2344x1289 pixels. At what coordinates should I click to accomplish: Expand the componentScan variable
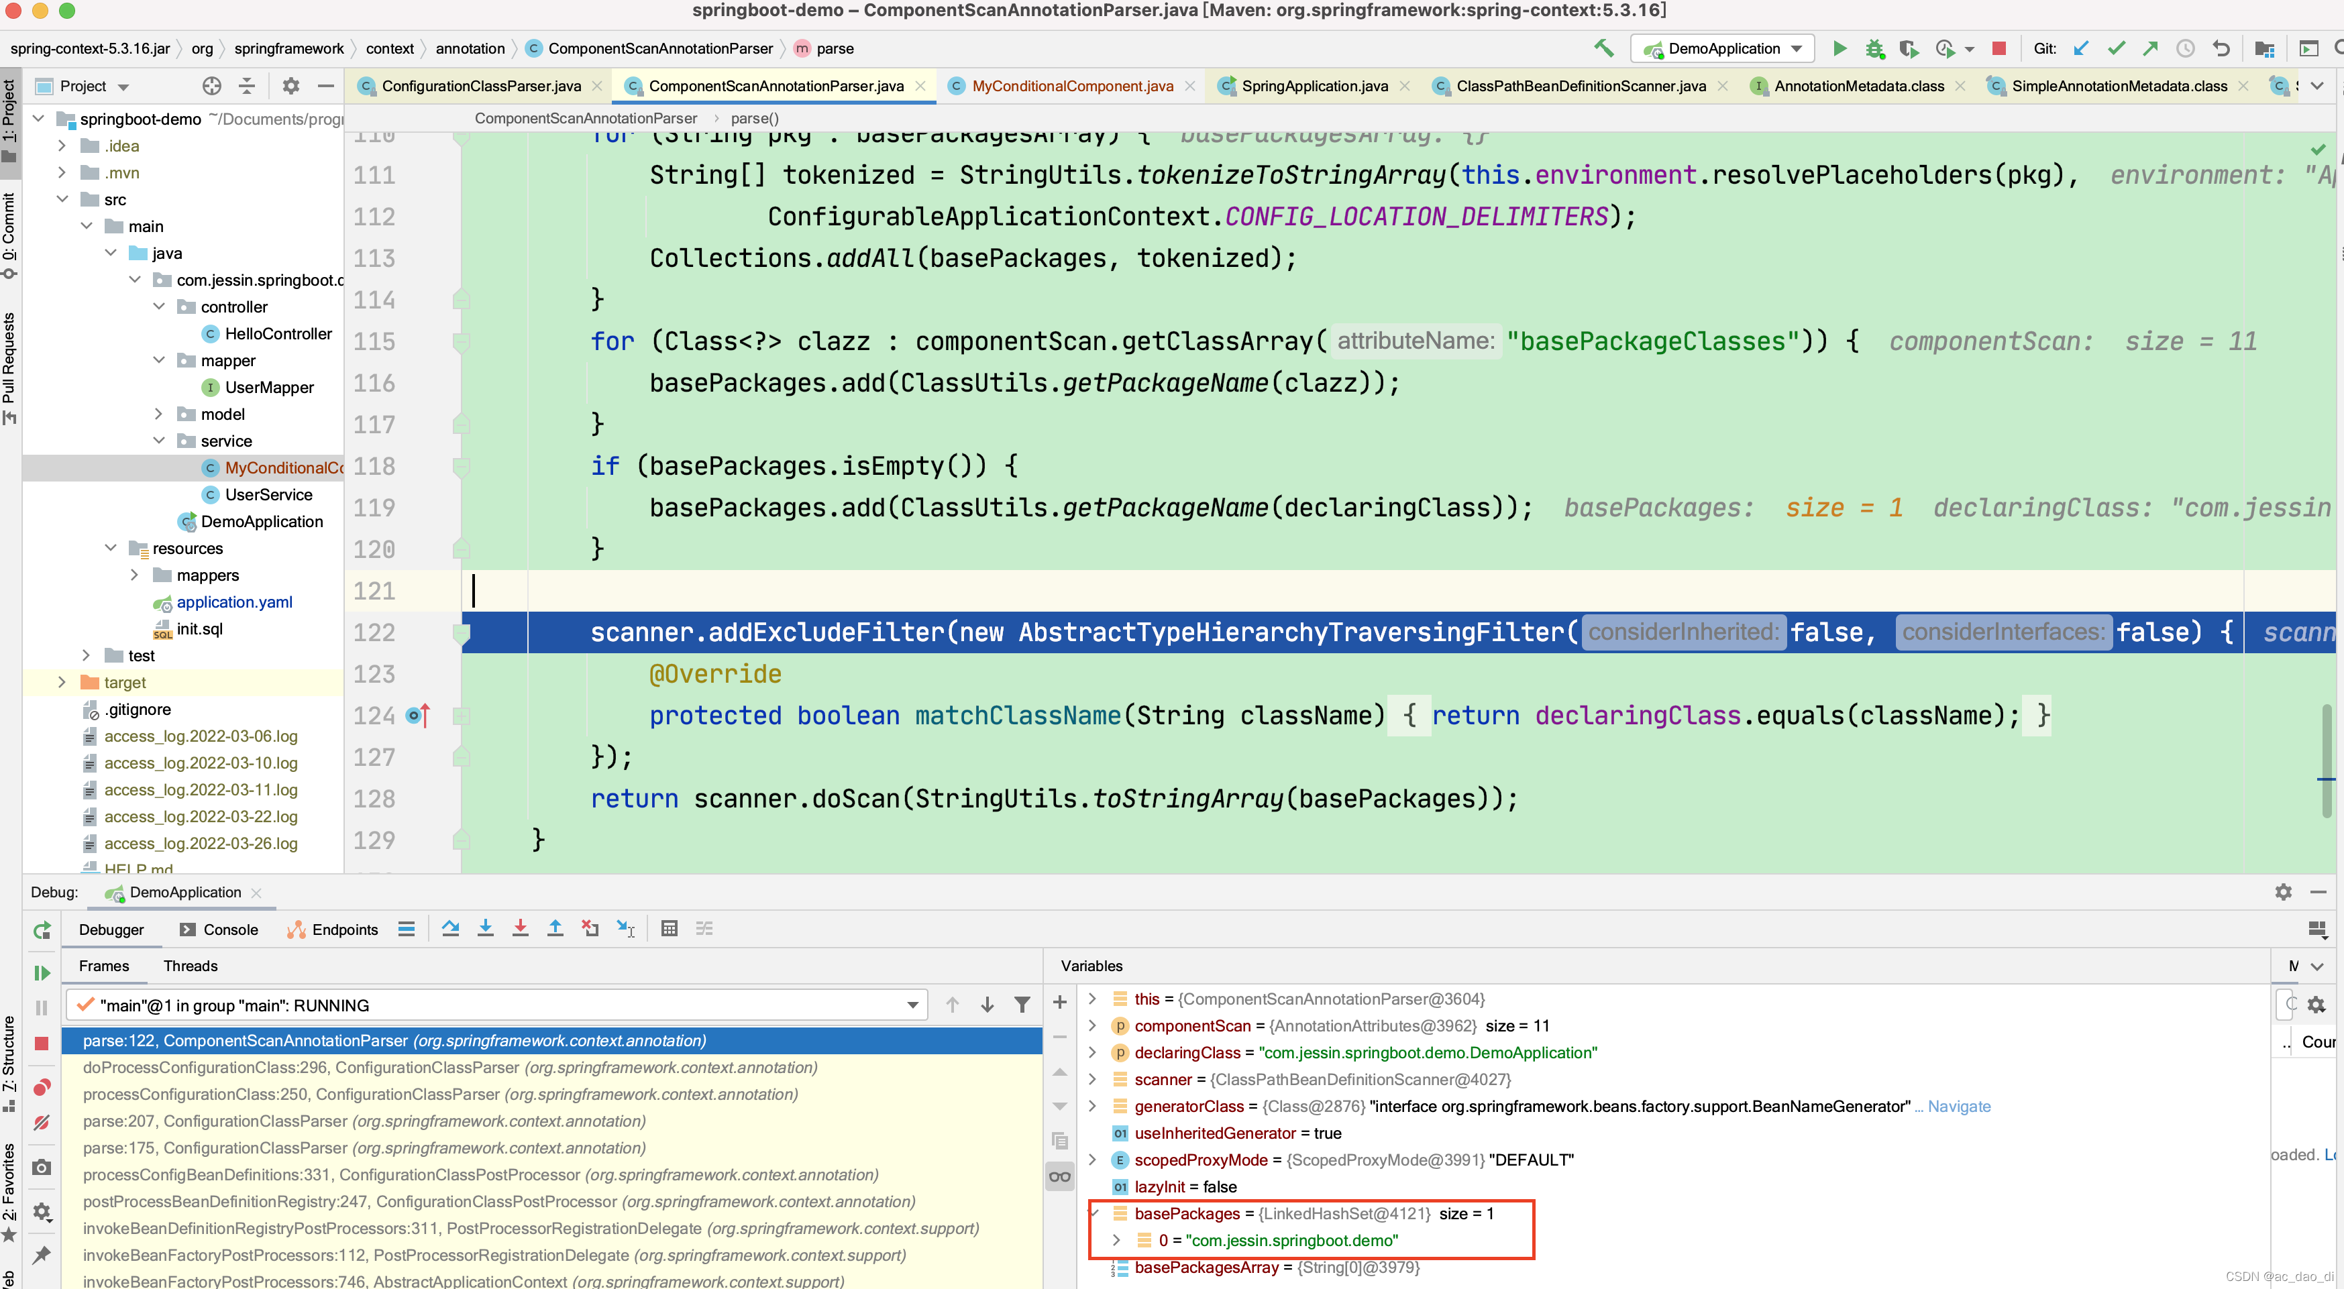pos(1093,1025)
